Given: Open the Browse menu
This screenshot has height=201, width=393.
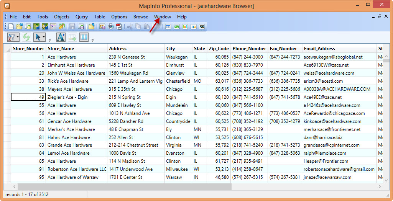Looking at the screenshot, I should tap(141, 17).
